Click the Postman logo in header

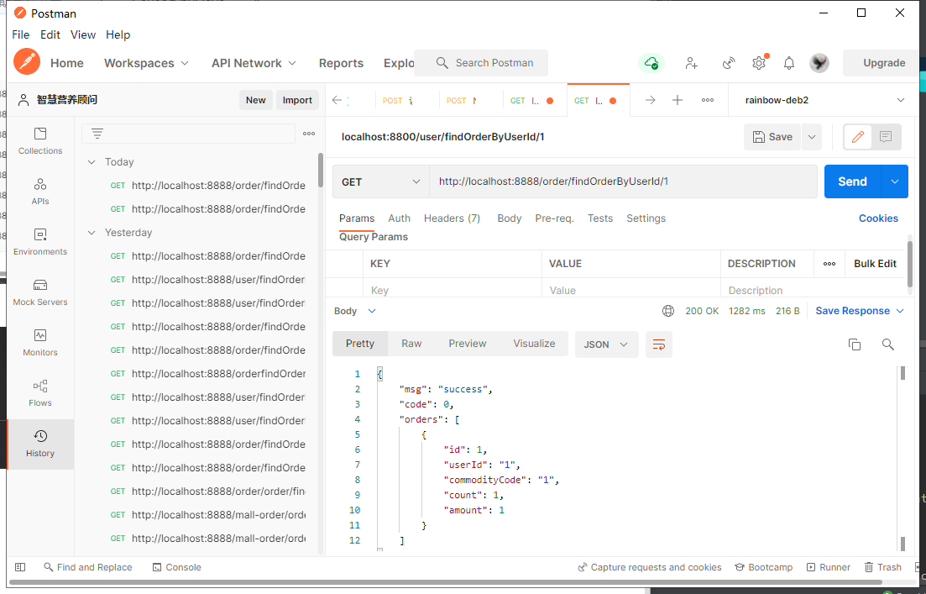(x=27, y=63)
